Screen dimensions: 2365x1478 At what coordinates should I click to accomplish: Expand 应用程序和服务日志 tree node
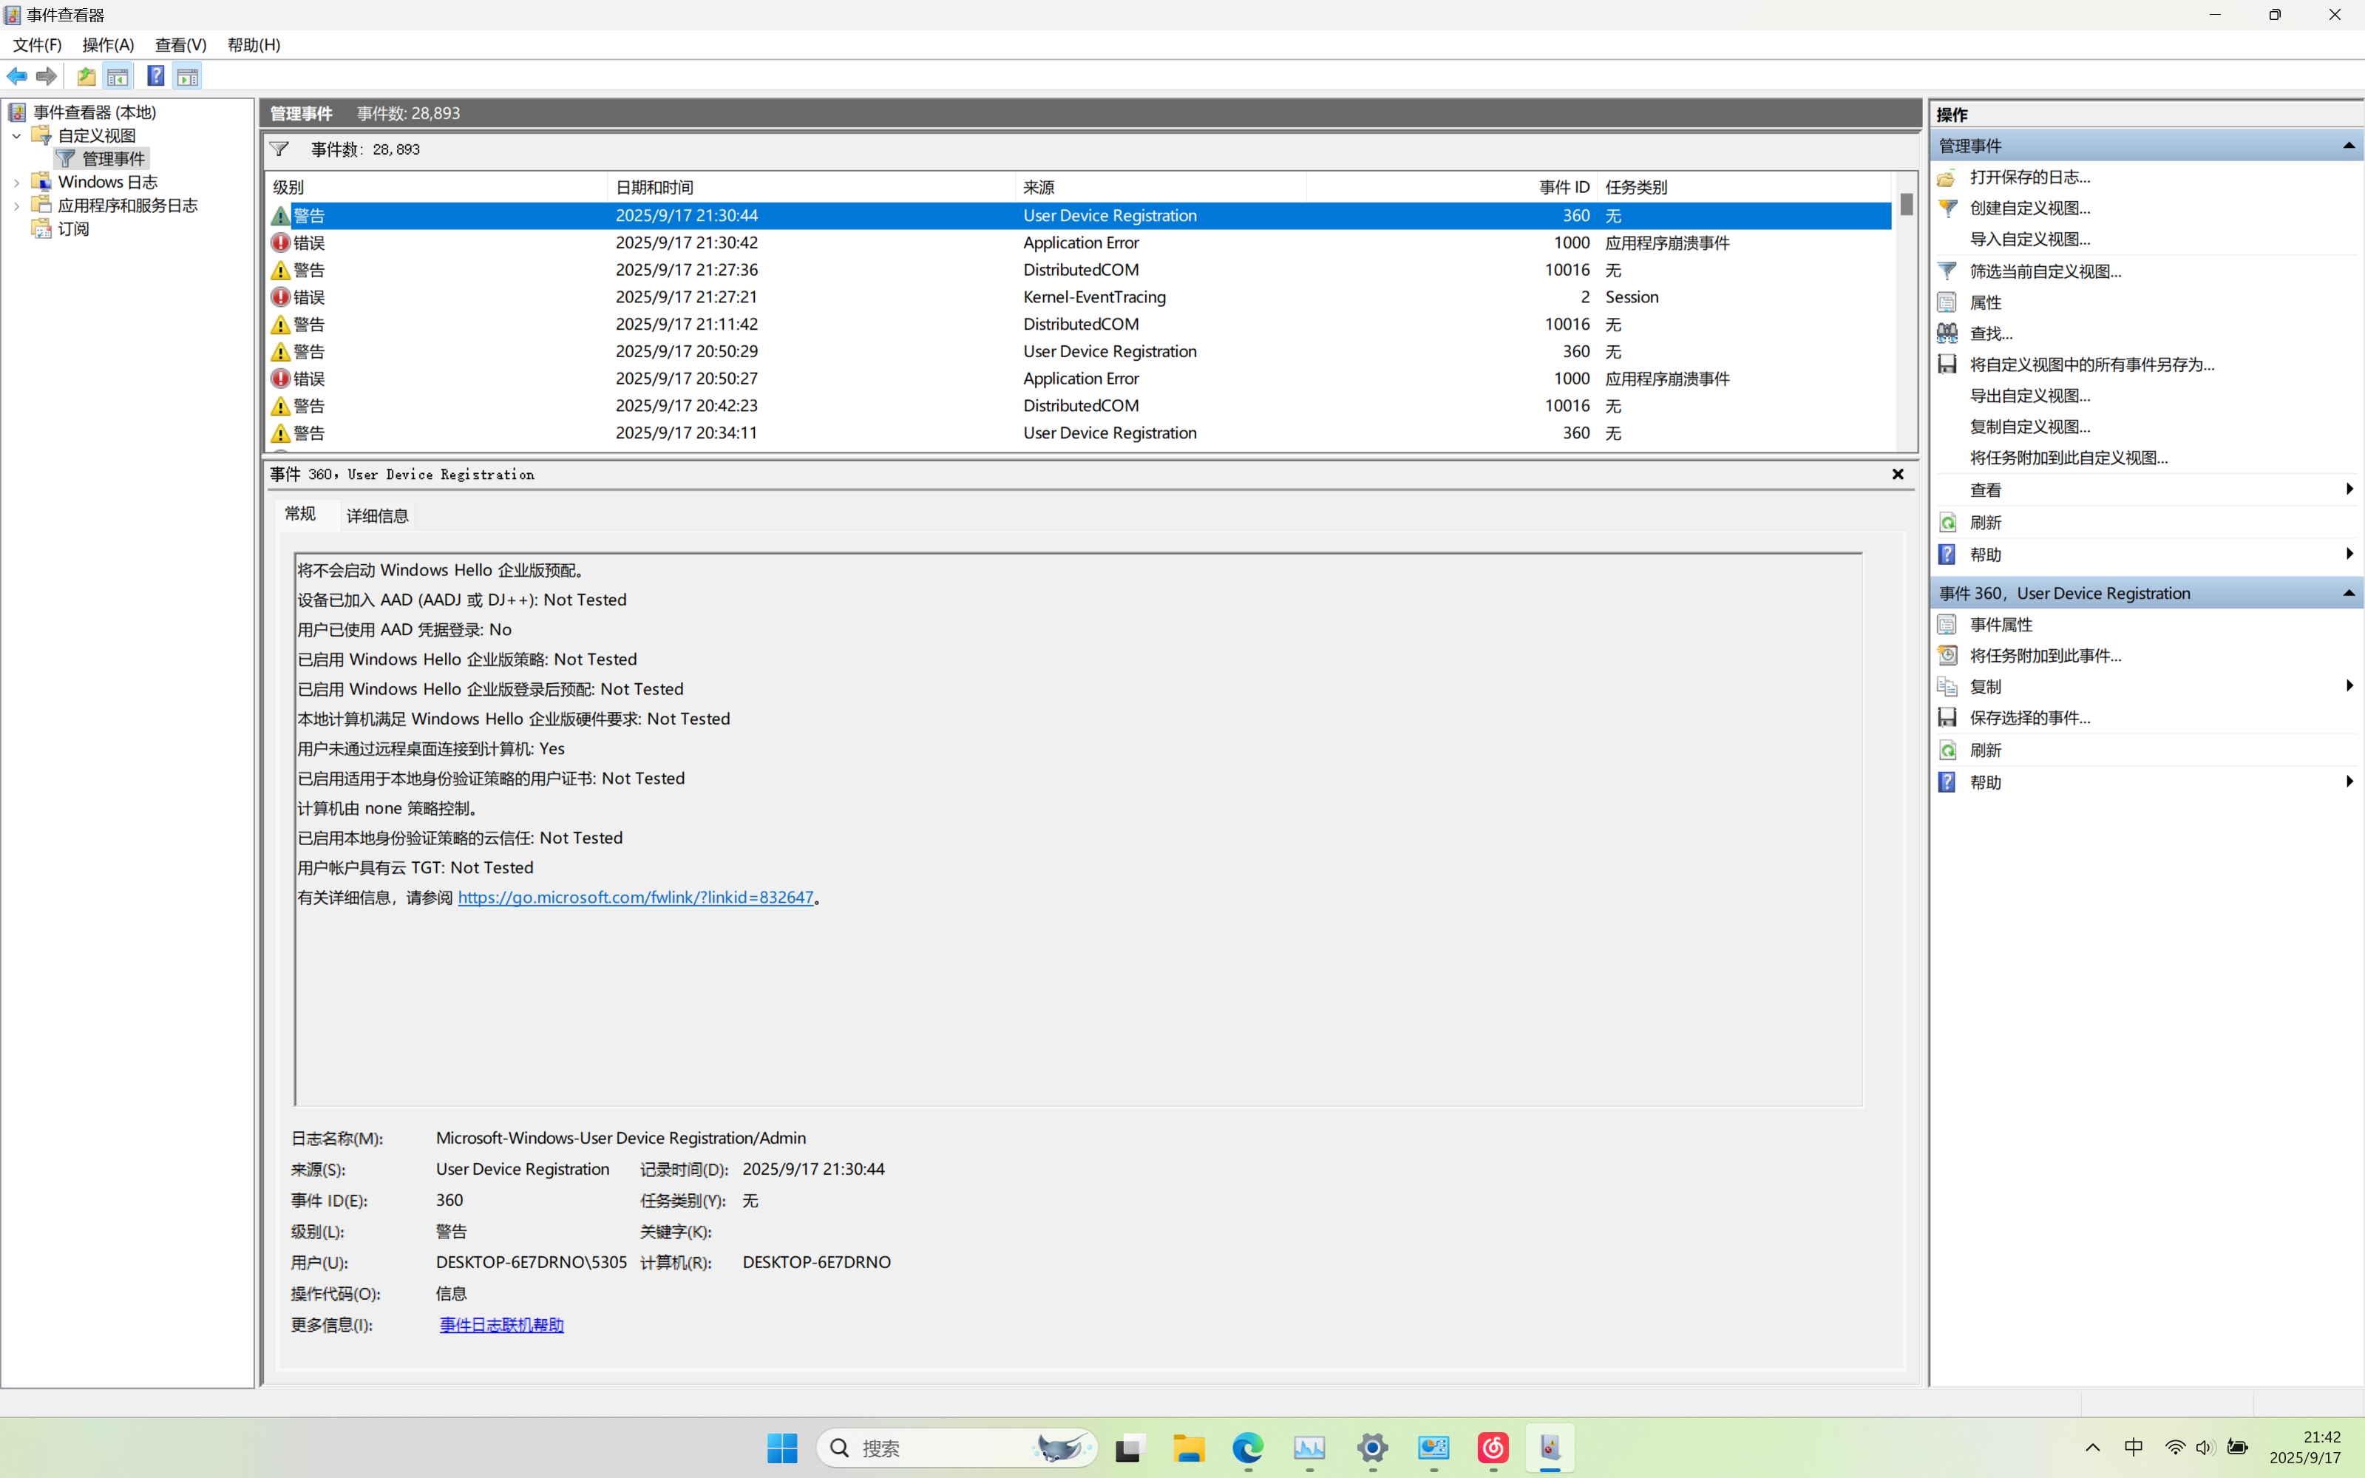tap(16, 206)
